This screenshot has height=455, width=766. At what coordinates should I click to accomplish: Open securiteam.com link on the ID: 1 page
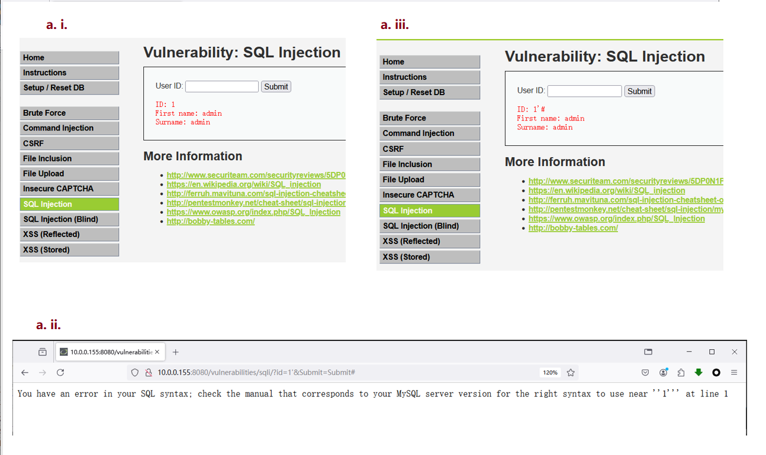(256, 175)
